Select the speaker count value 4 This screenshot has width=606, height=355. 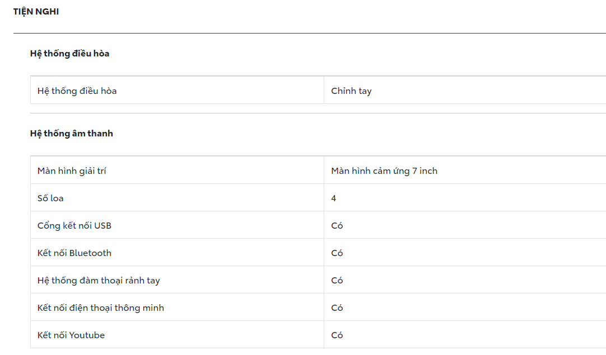(x=333, y=198)
